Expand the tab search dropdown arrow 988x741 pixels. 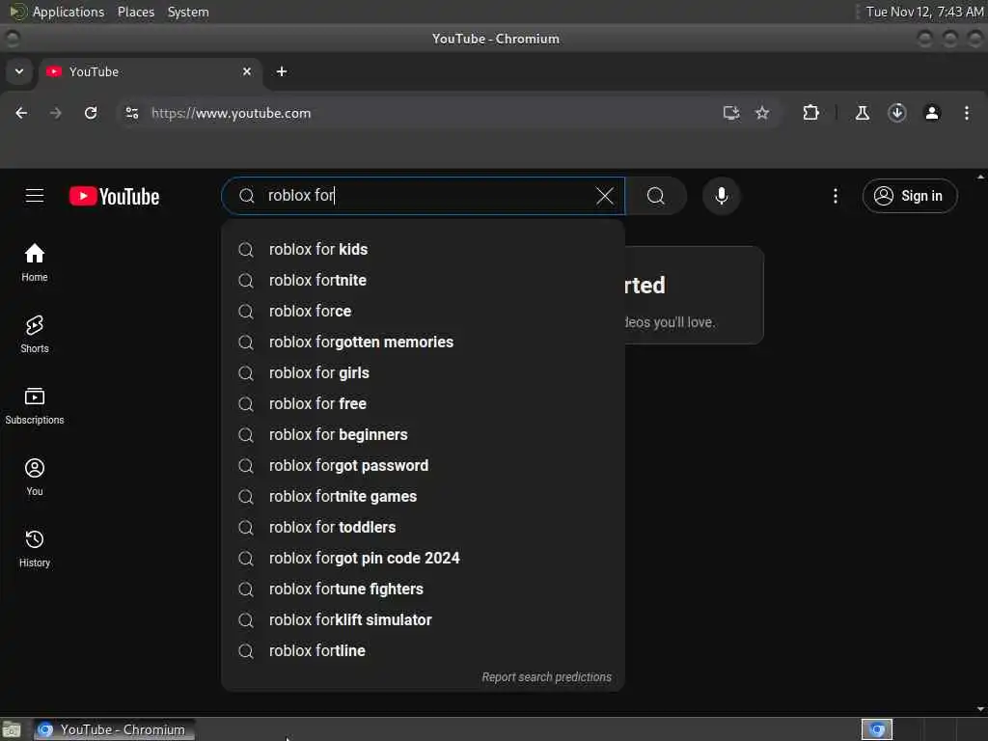pyautogui.click(x=19, y=71)
